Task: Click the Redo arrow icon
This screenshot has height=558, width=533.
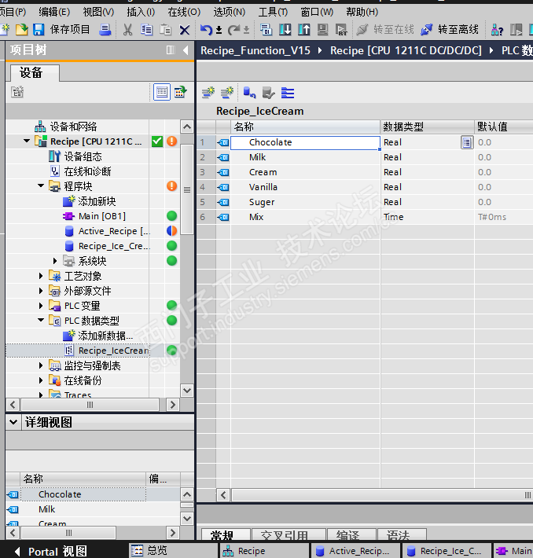Action: tap(233, 30)
